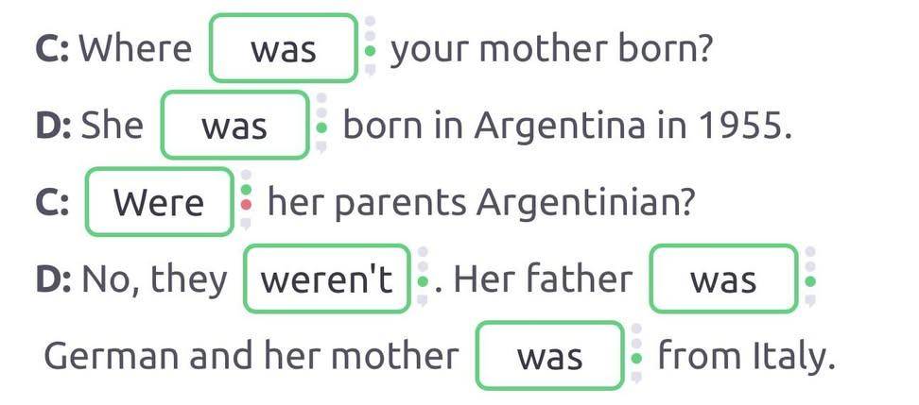This screenshot has height=405, width=919.
Task: Click the green dot before 'from Italy'
Action: [636, 358]
